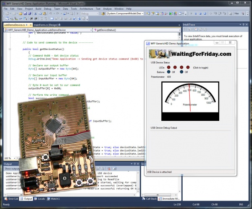Click the Uncomment Selection icon
The width and height of the screenshot is (252, 209).
pos(46,19)
